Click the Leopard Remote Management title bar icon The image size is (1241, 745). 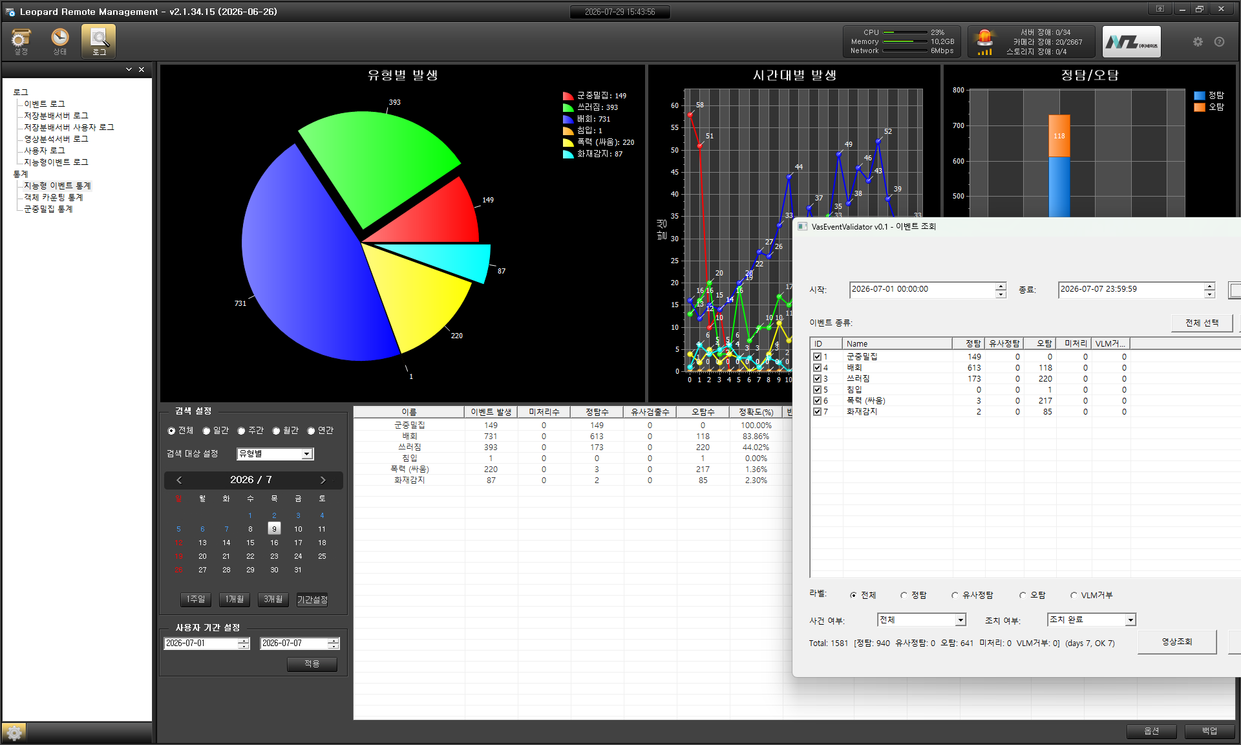[x=10, y=12]
